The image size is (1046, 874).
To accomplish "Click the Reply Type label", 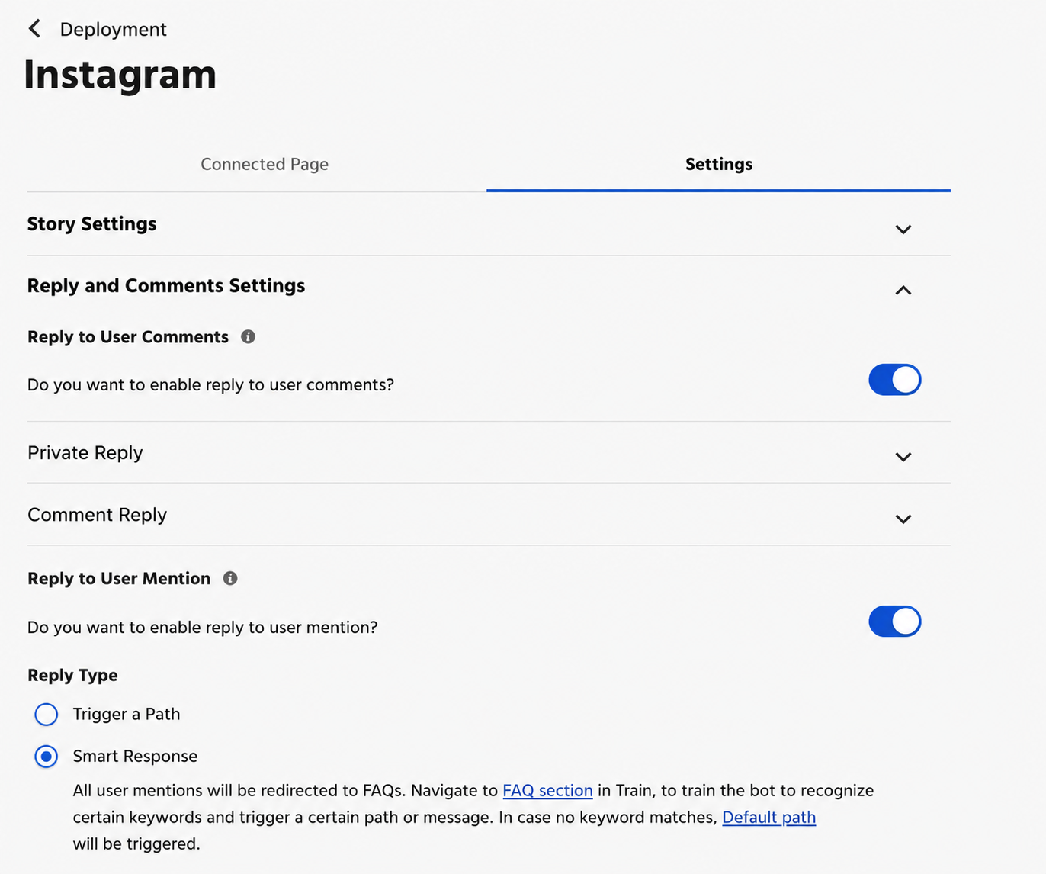I will (x=72, y=675).
